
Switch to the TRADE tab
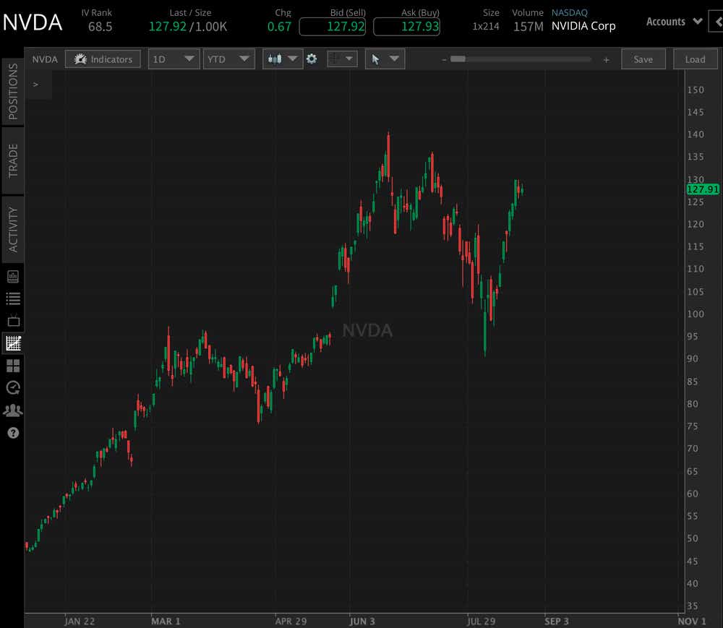pos(12,160)
